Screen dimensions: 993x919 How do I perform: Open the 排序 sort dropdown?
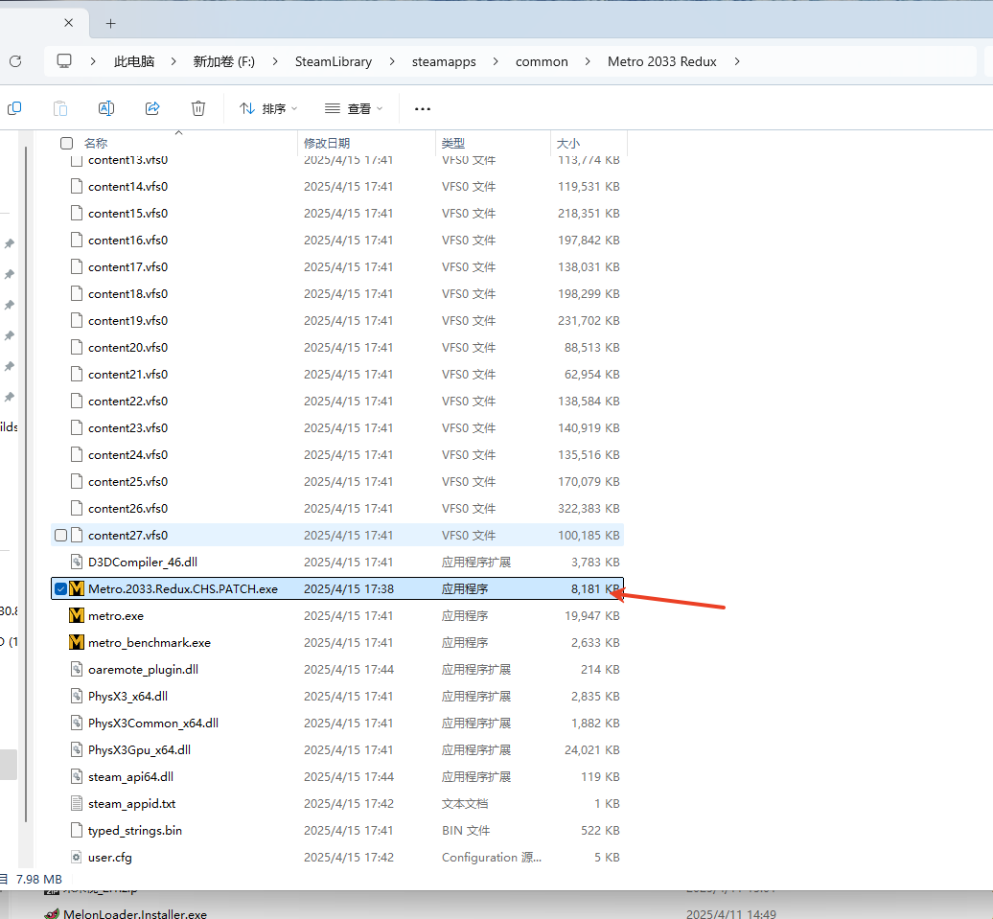(x=267, y=108)
